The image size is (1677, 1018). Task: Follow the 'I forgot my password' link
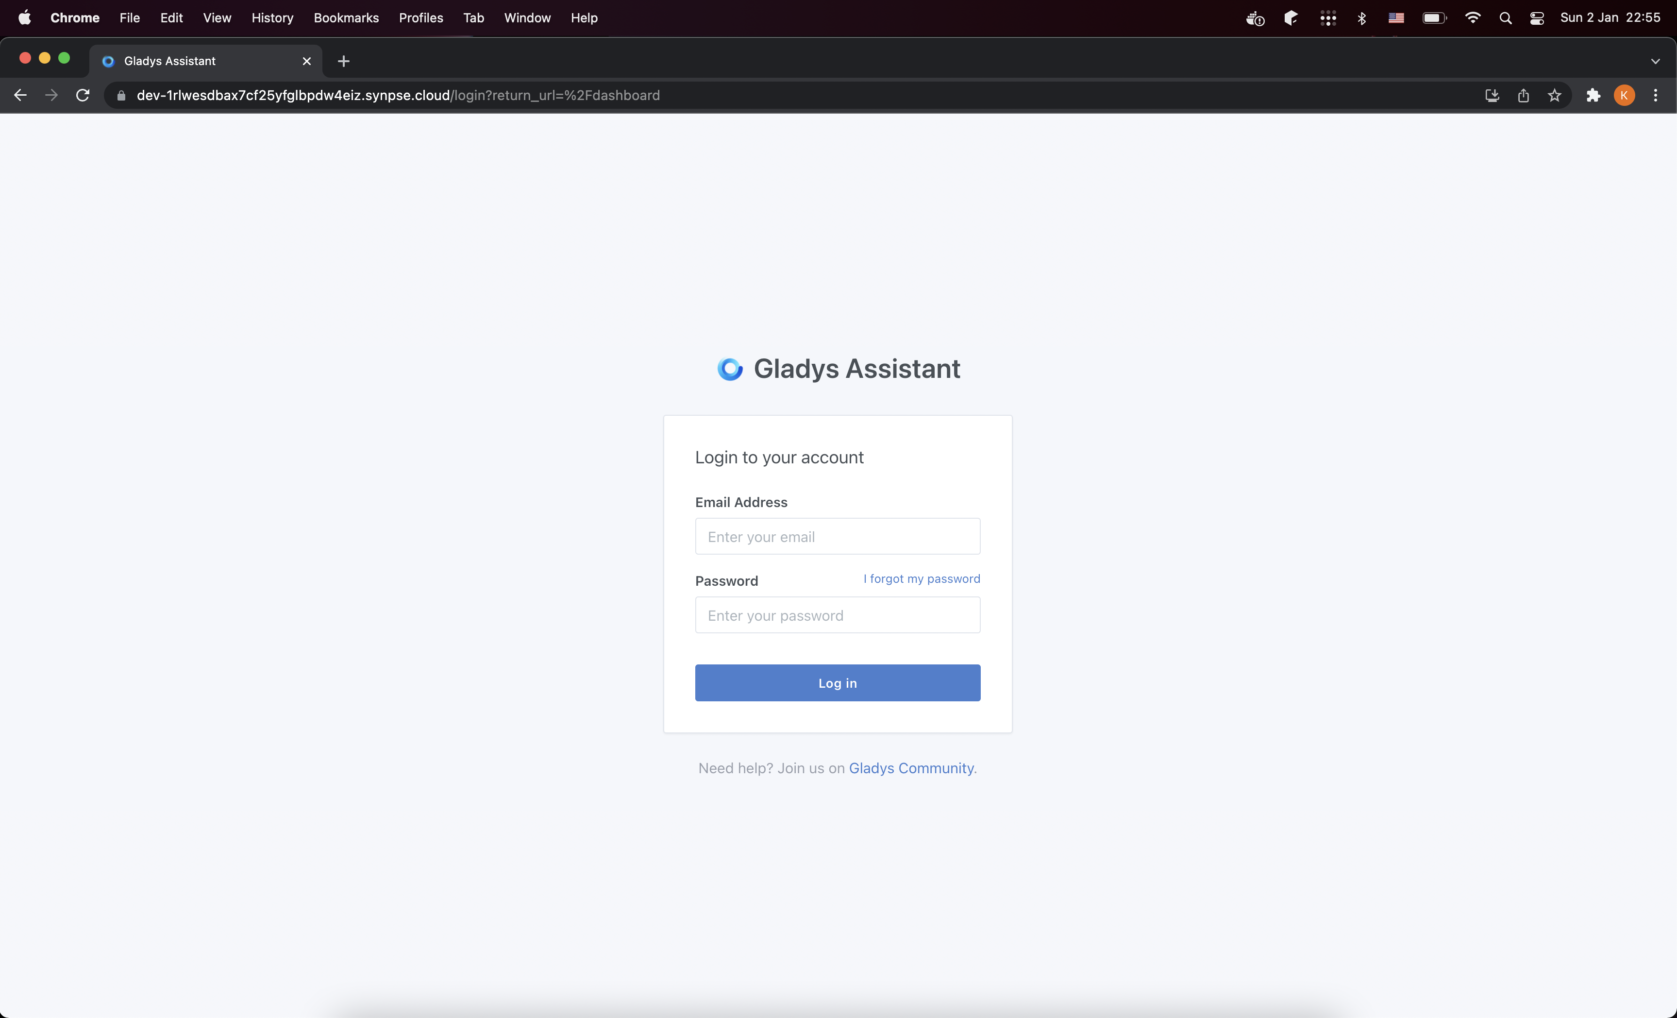click(x=922, y=579)
